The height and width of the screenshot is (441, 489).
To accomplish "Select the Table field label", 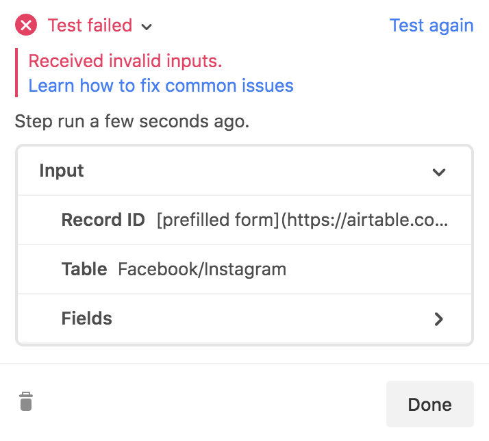I will pos(84,269).
